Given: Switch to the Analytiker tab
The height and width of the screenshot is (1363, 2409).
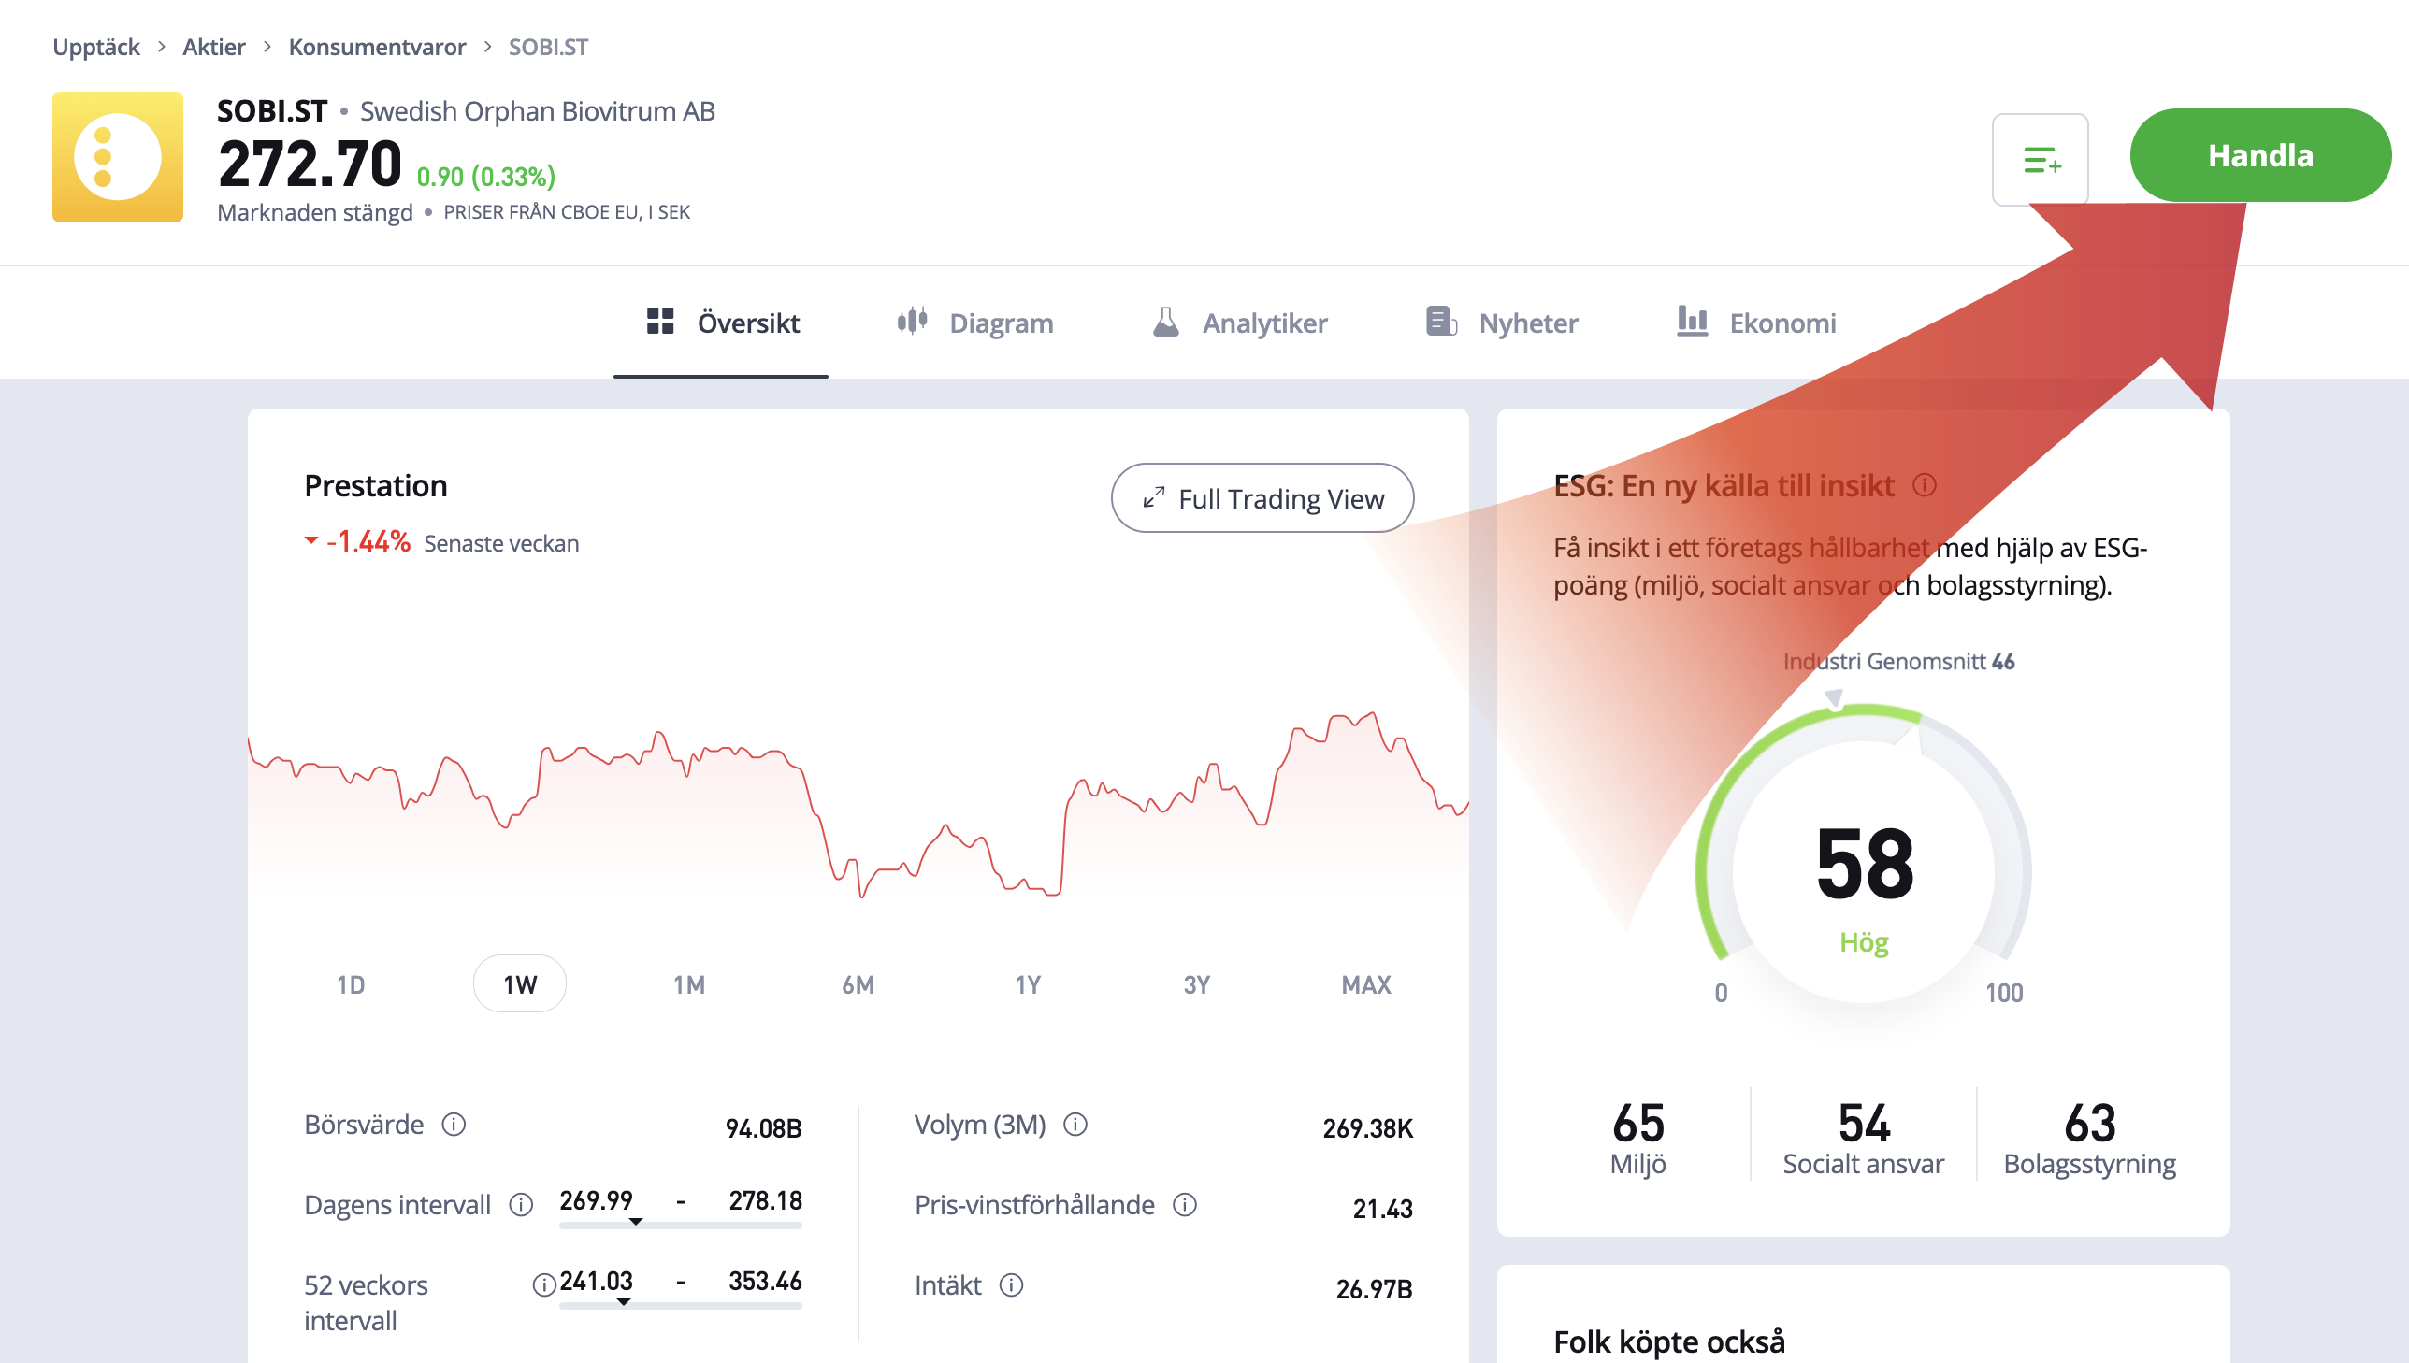Looking at the screenshot, I should tap(1240, 323).
